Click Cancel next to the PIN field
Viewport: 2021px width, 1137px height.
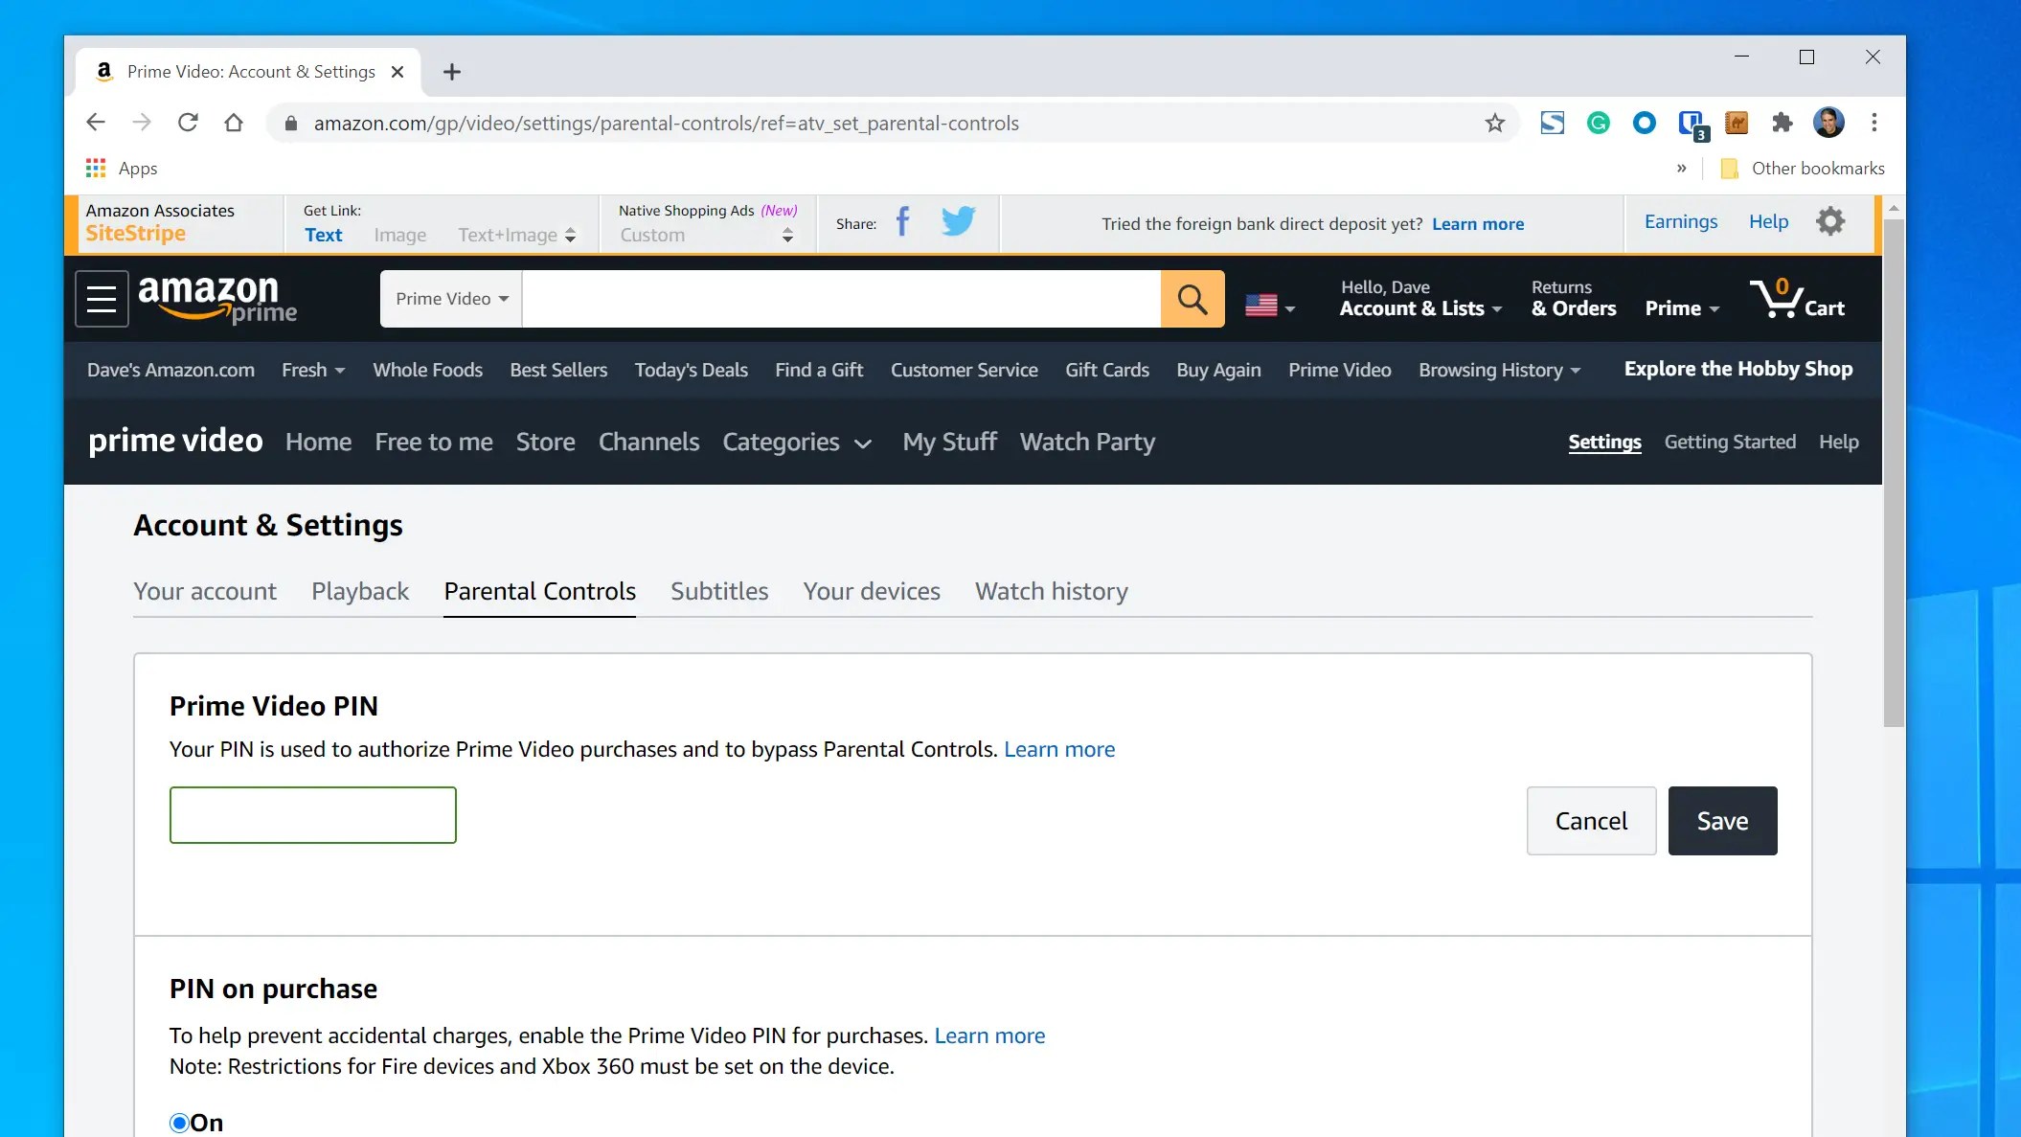click(1590, 821)
